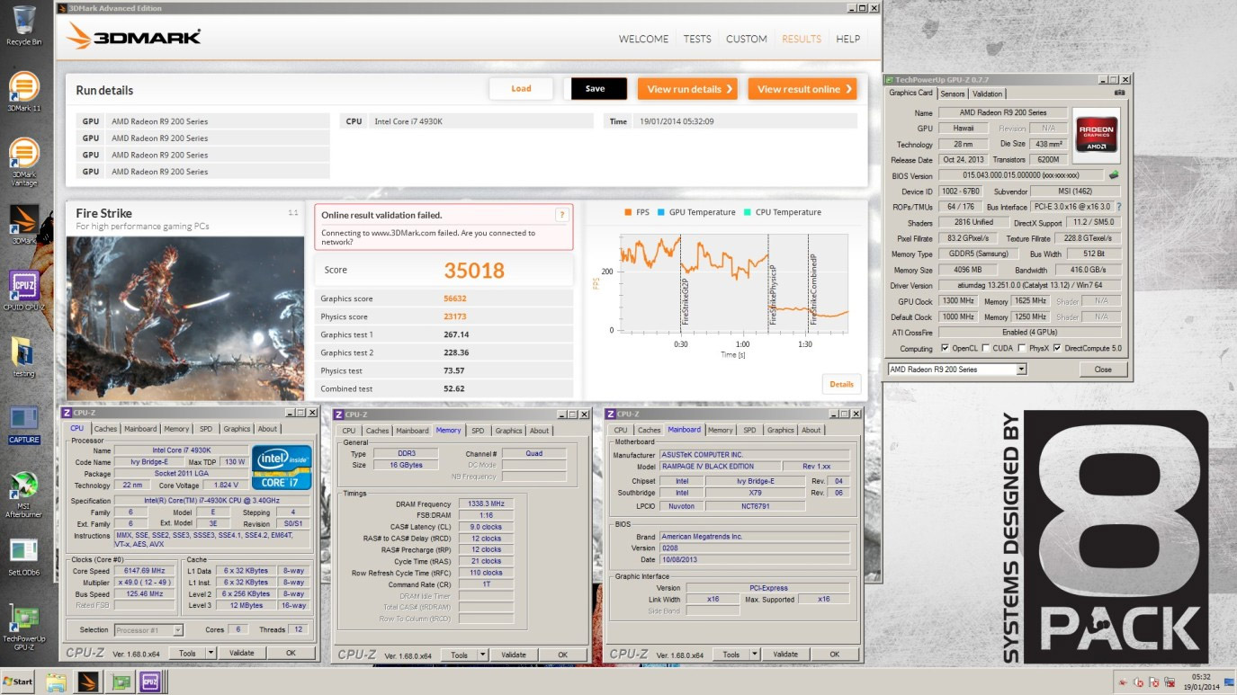This screenshot has width=1237, height=695.
Task: Enable the PhysX checkbox in GPU-Z
Action: pyautogui.click(x=1024, y=349)
